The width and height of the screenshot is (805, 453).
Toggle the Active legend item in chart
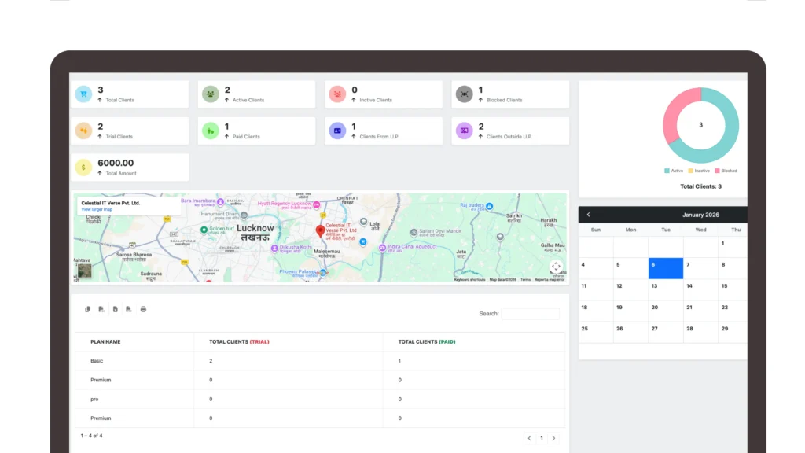coord(674,171)
